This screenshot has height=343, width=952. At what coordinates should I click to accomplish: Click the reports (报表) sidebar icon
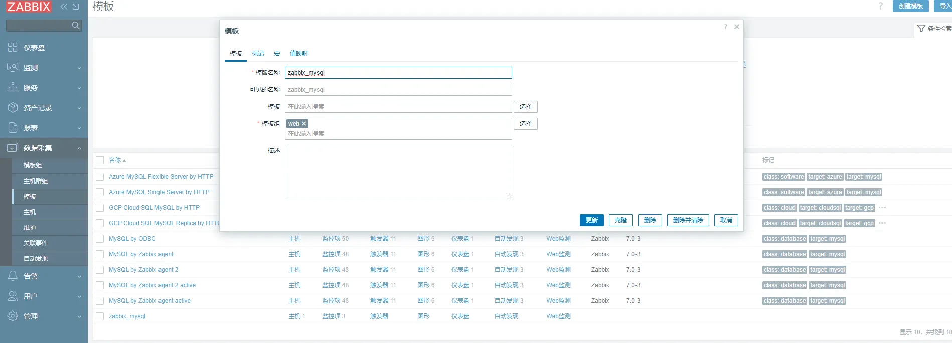coord(13,128)
